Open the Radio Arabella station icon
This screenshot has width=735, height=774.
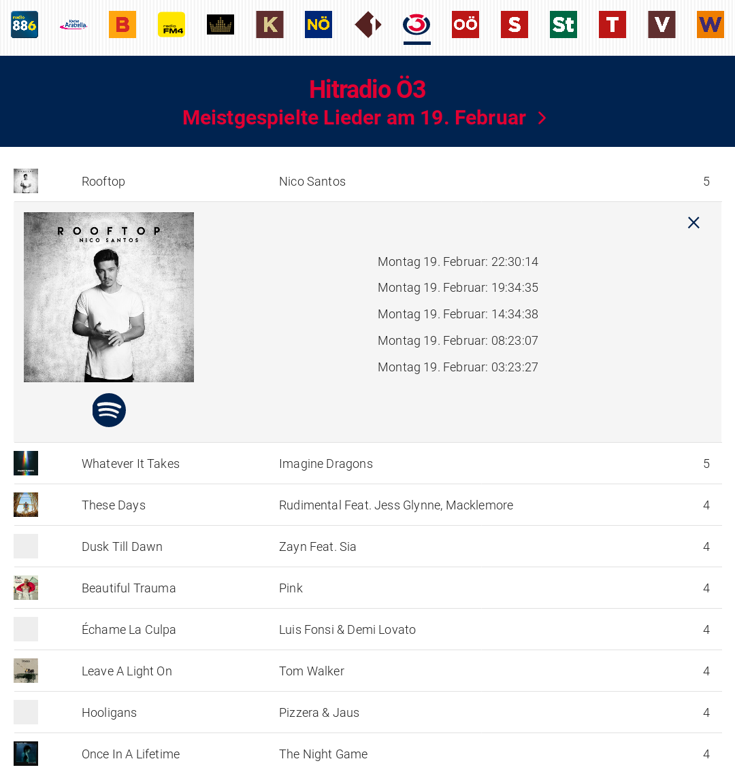tap(73, 24)
